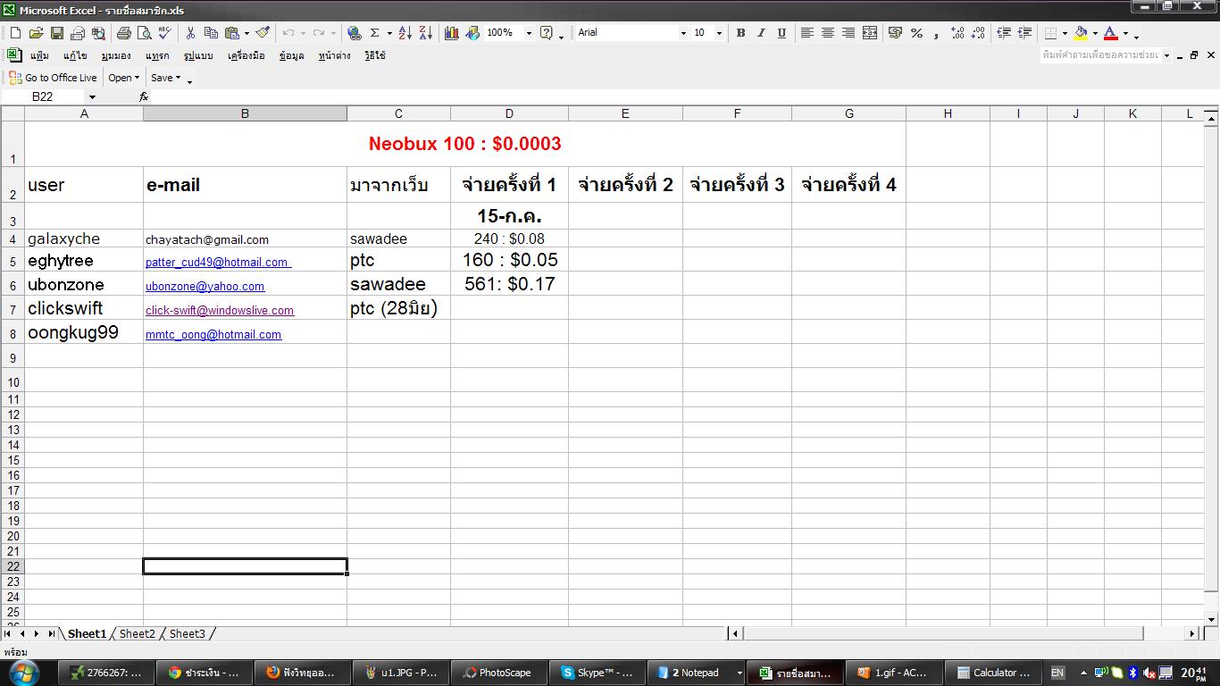Open the แก้ไข (Edit) menu
Viewport: 1220px width, 686px height.
(x=75, y=55)
